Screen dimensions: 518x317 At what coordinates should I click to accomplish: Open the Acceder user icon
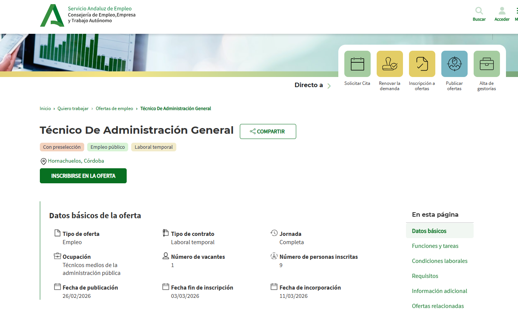click(x=502, y=11)
